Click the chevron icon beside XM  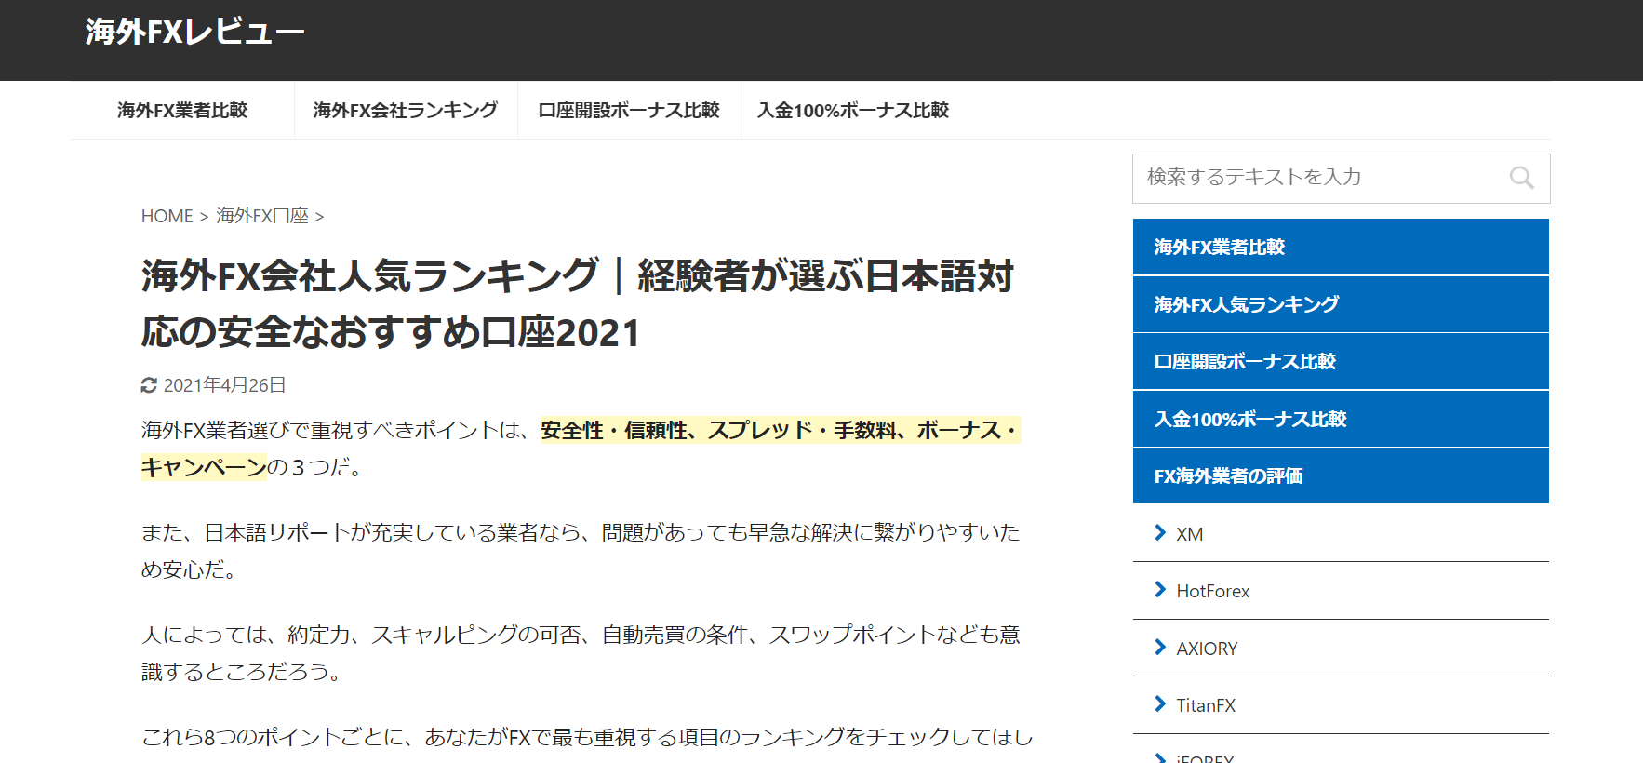(1160, 532)
